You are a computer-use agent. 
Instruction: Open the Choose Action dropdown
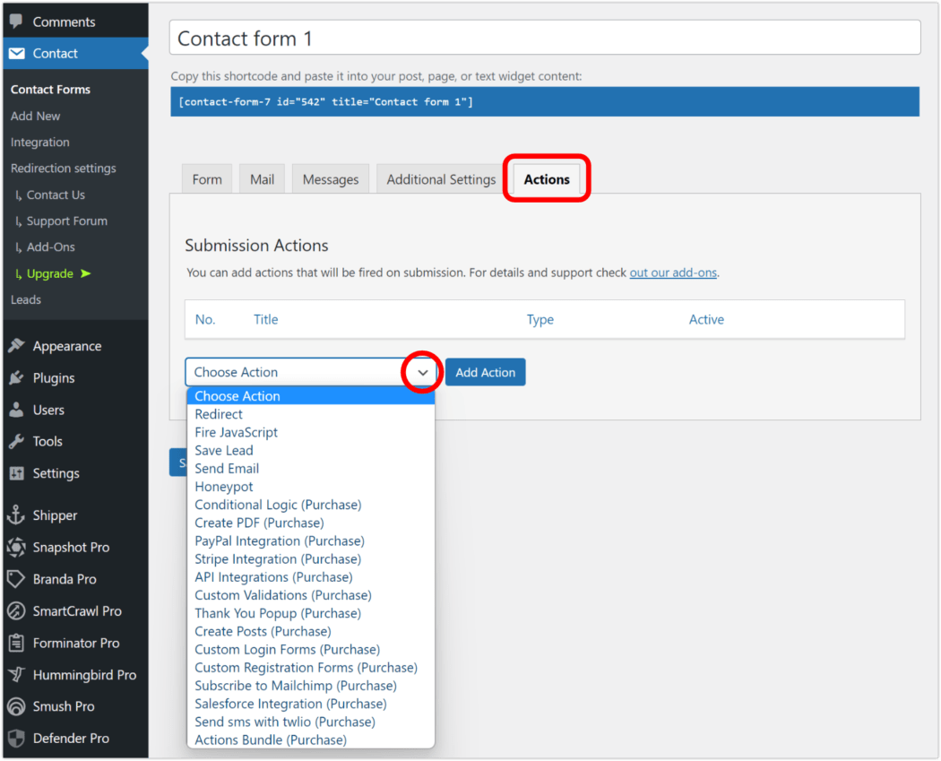[421, 372]
